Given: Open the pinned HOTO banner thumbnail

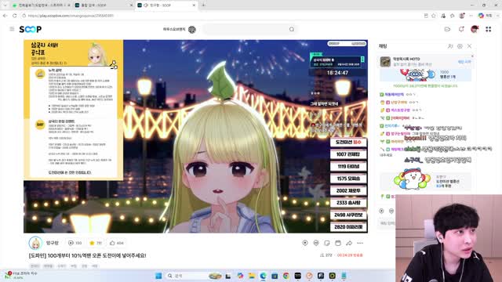Looking at the screenshot, I should tap(385, 61).
